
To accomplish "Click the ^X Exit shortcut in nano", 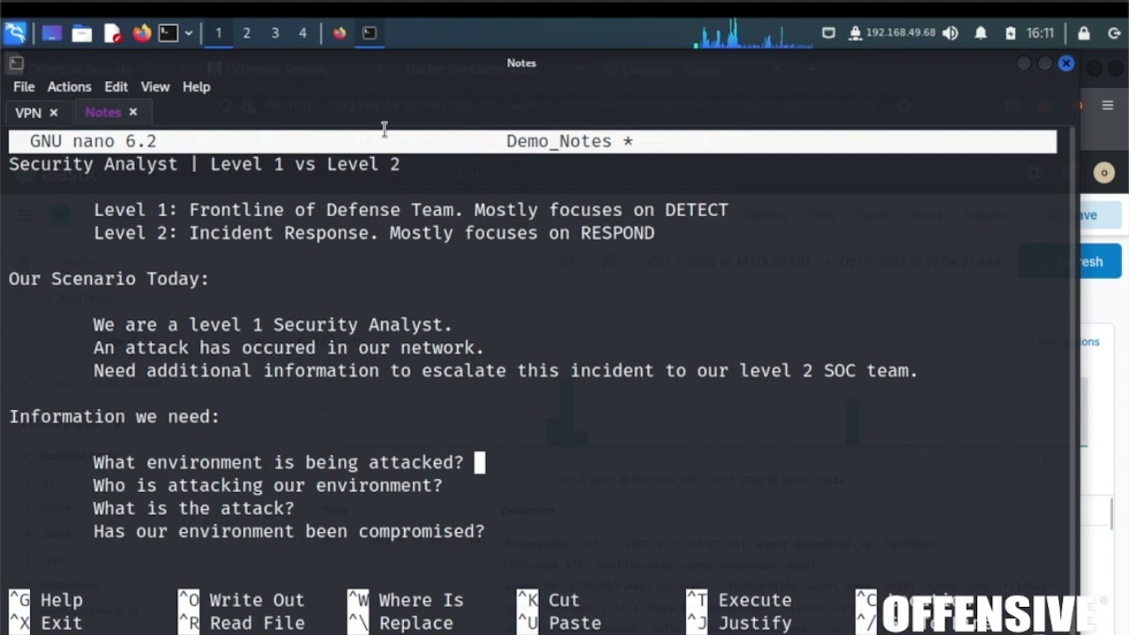I will [46, 623].
